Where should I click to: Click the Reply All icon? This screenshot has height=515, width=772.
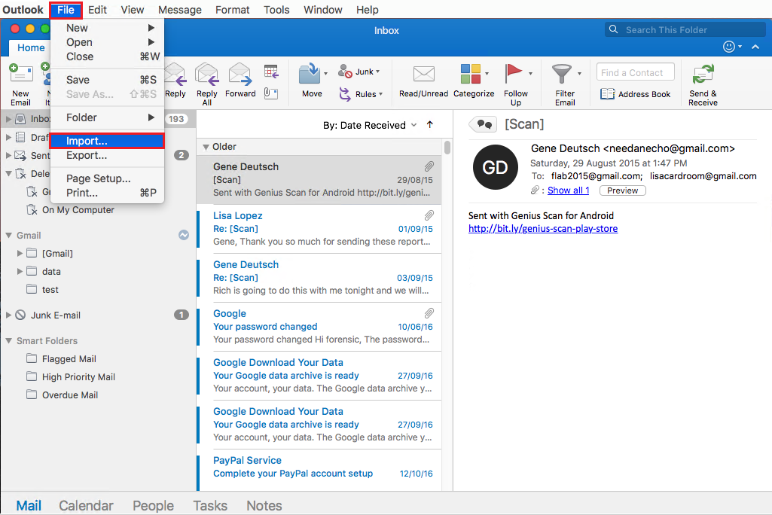pyautogui.click(x=207, y=75)
